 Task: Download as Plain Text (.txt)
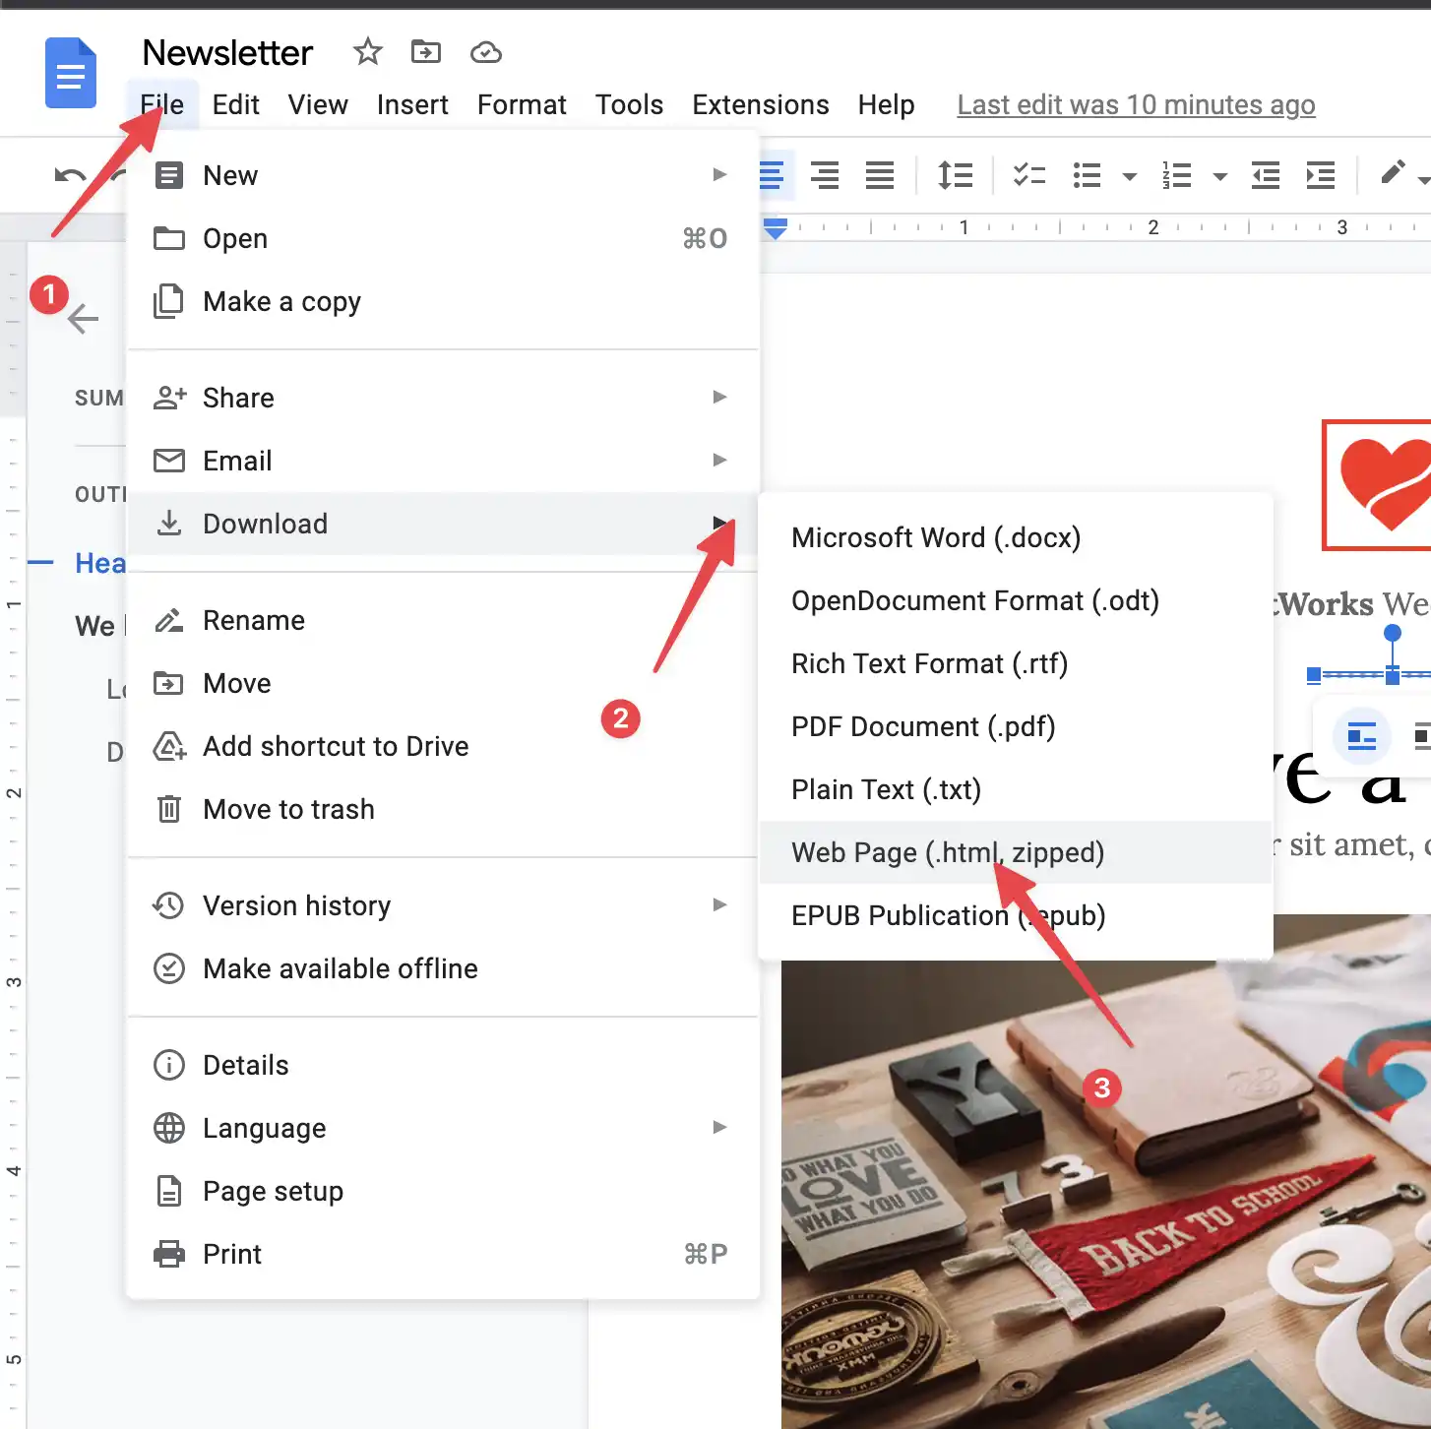click(x=1016, y=789)
